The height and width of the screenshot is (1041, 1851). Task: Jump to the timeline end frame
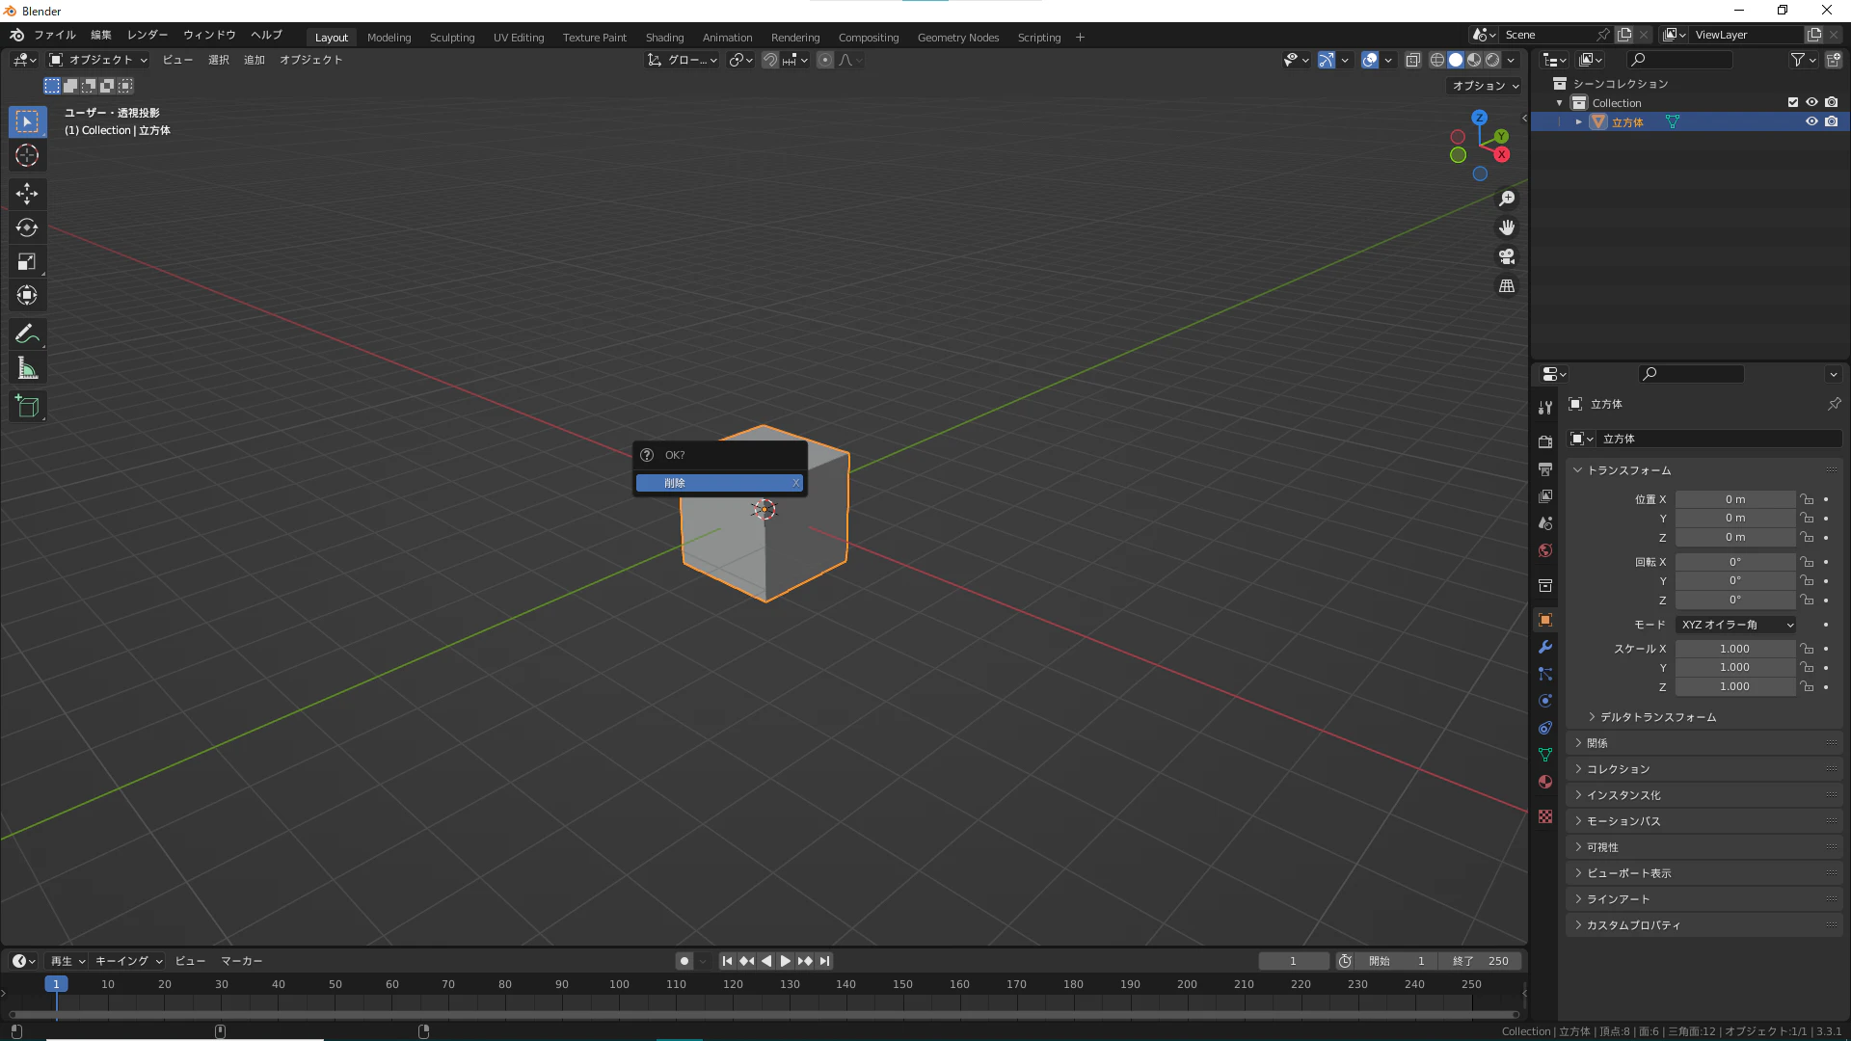pyautogui.click(x=824, y=961)
